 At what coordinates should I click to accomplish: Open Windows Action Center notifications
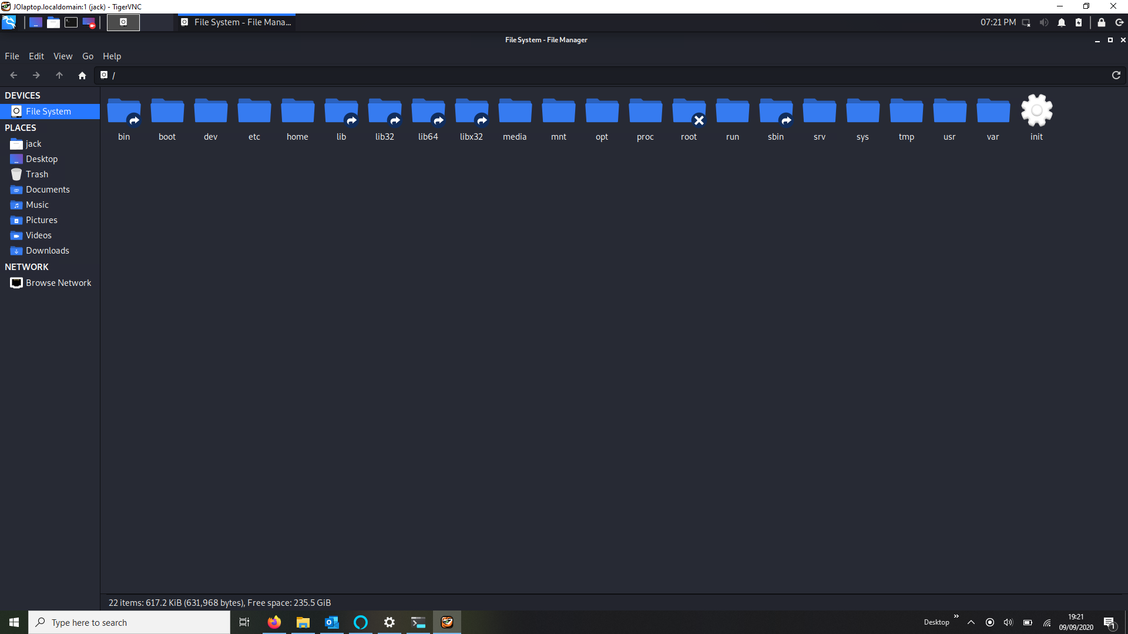point(1110,623)
